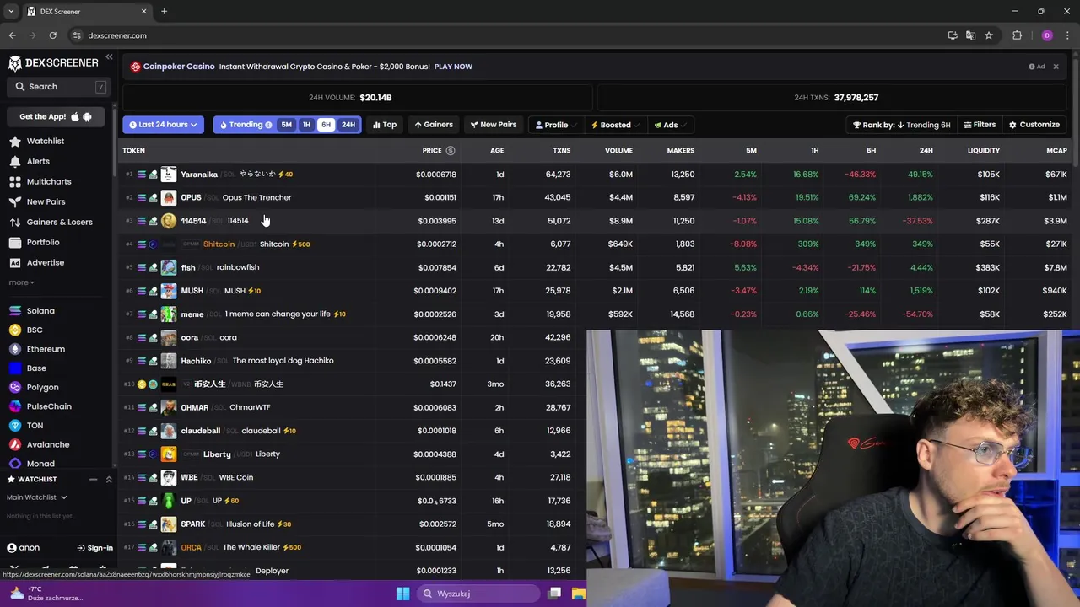Click the Windows taskbar search box
The height and width of the screenshot is (607, 1080).
coord(479,594)
